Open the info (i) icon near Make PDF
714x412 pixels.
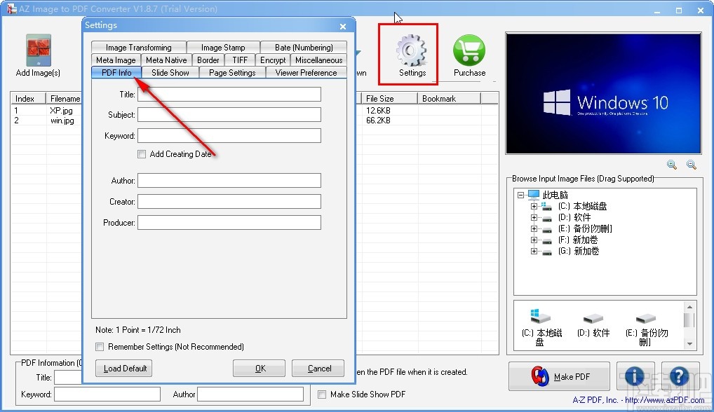[635, 376]
